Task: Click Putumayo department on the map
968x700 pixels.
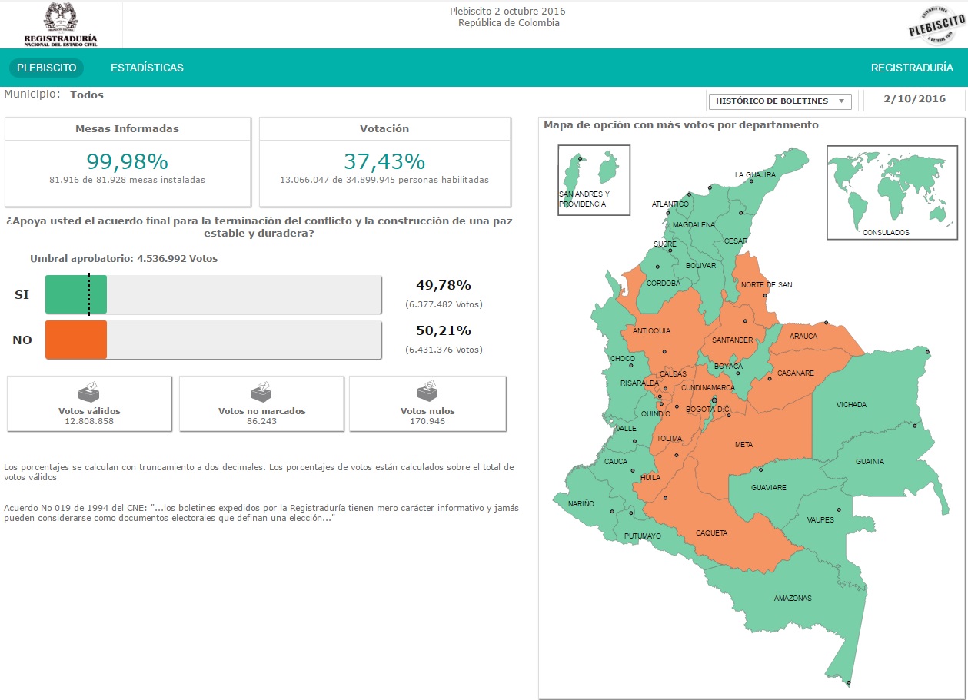Action: (642, 536)
